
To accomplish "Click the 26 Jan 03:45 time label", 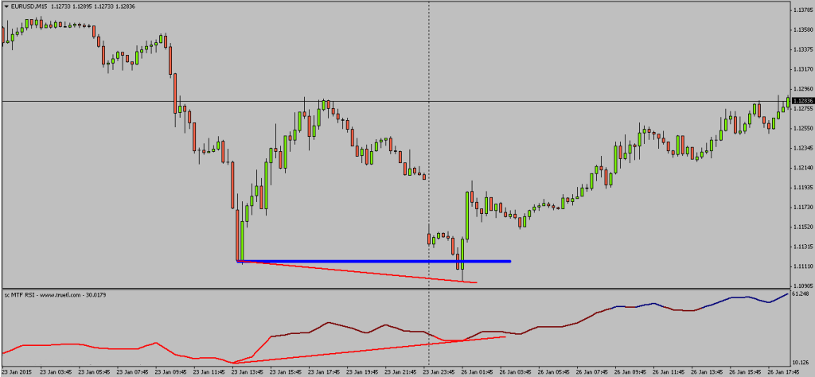I will click(517, 372).
